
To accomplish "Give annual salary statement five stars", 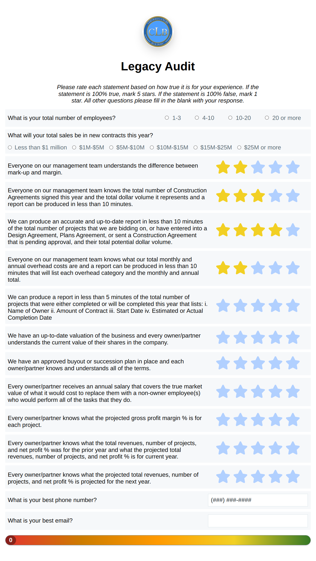I will click(x=293, y=392).
